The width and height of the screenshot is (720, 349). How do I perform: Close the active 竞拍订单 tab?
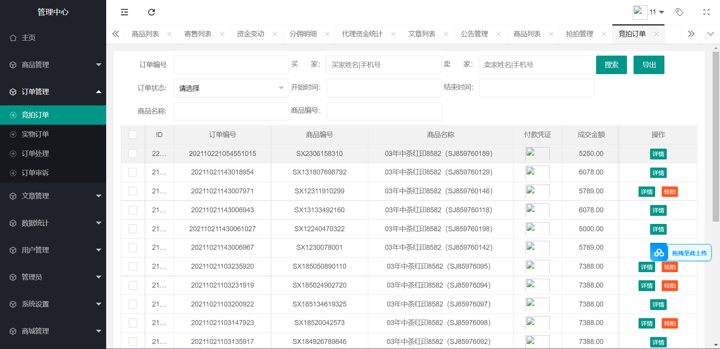[x=656, y=34]
